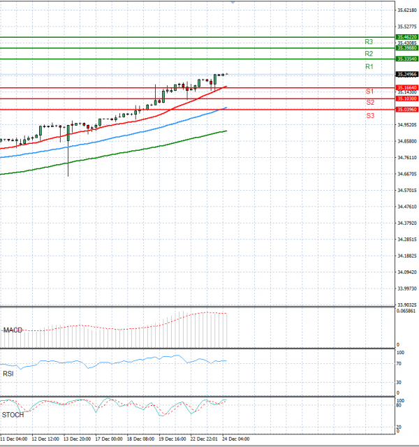This screenshot has width=419, height=447.
Task: Click the 34.47610 price scale value
Action: (x=407, y=207)
